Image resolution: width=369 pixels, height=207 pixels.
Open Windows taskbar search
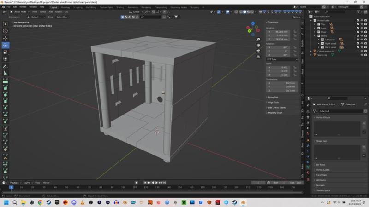pos(15,202)
